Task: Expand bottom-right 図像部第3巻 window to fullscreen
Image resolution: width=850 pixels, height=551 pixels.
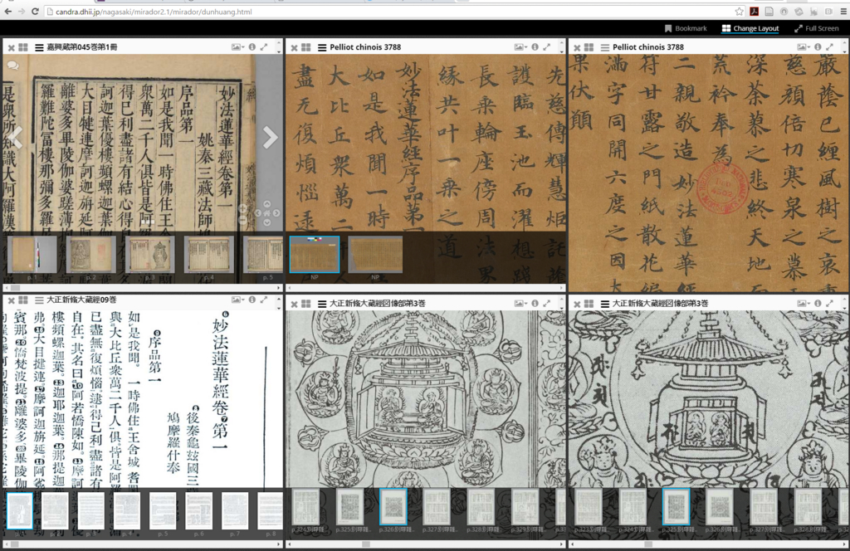Action: coord(830,304)
